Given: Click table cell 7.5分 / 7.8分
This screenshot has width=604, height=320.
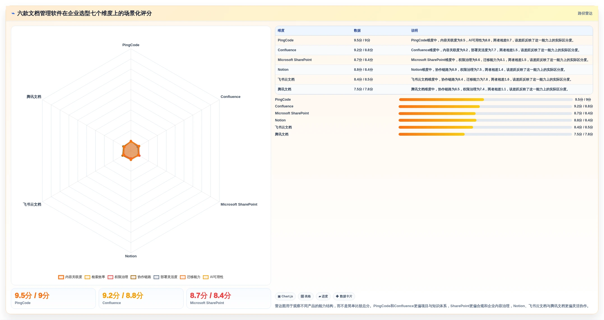Looking at the screenshot, I should [x=363, y=89].
